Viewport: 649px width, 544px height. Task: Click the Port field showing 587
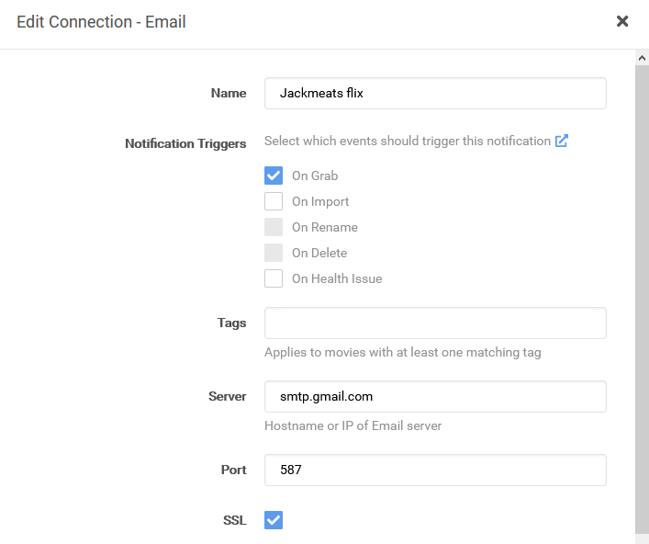pyautogui.click(x=435, y=470)
